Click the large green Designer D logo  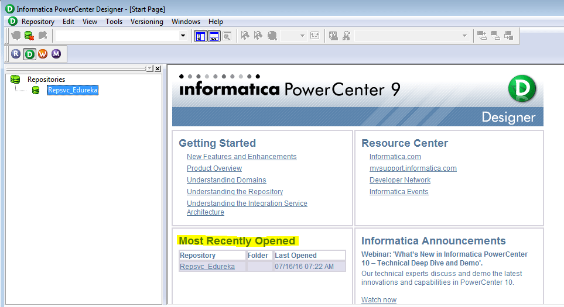[522, 88]
